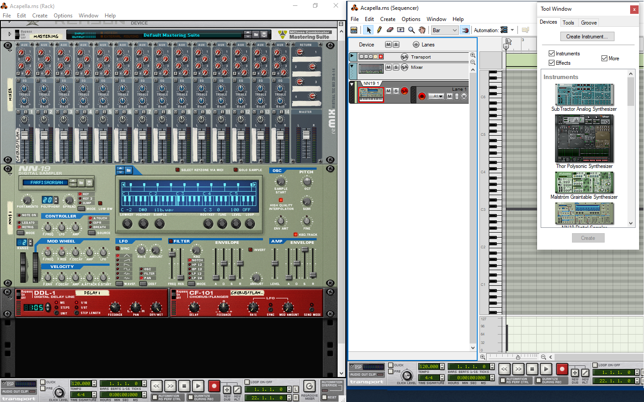The image size is (644, 402).
Task: Click Play in the Sequencer transport
Action: 546,369
